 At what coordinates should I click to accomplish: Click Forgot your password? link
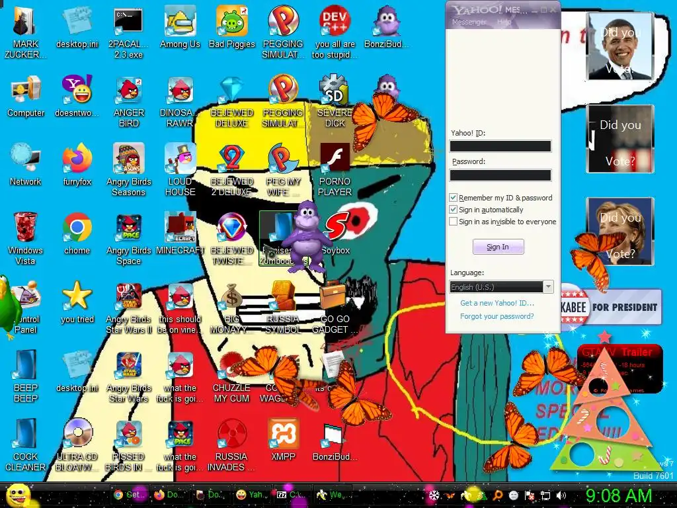coord(497,316)
